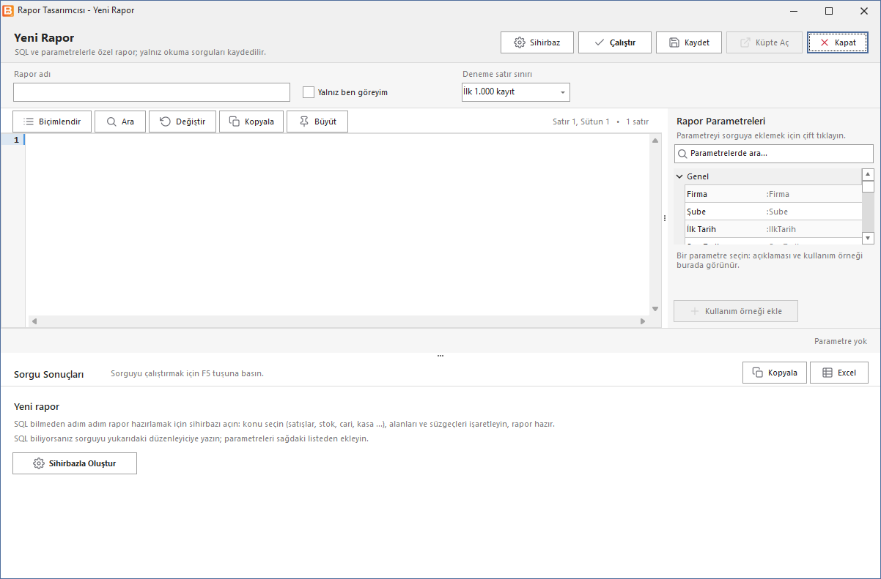
Task: Copy the query with the editor Kopyala
Action: click(251, 122)
